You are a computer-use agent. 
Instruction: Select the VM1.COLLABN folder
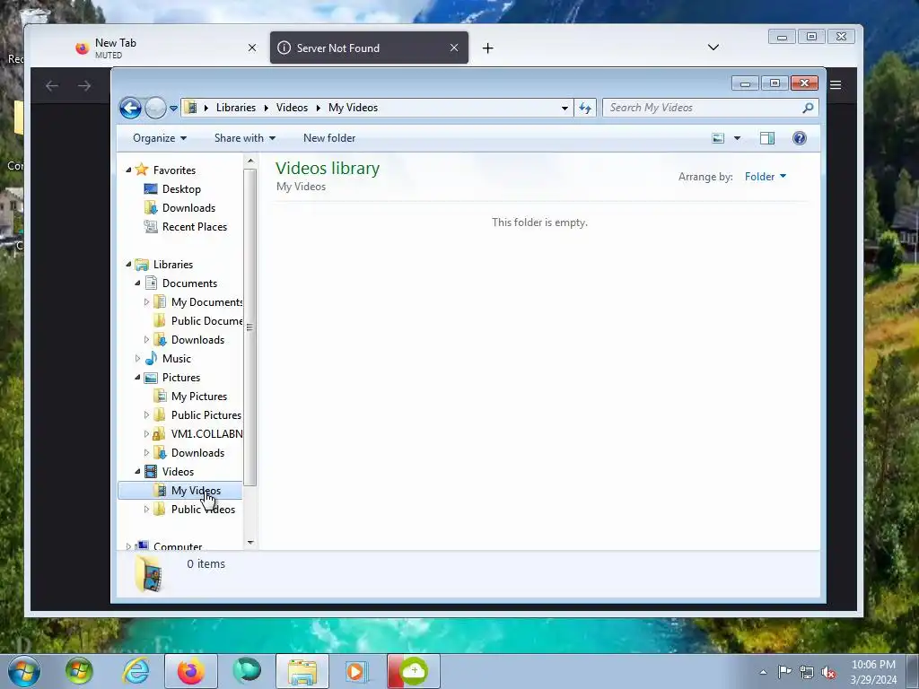206,434
